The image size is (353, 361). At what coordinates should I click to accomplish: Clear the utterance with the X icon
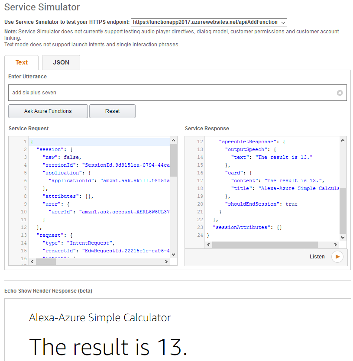tap(340, 93)
